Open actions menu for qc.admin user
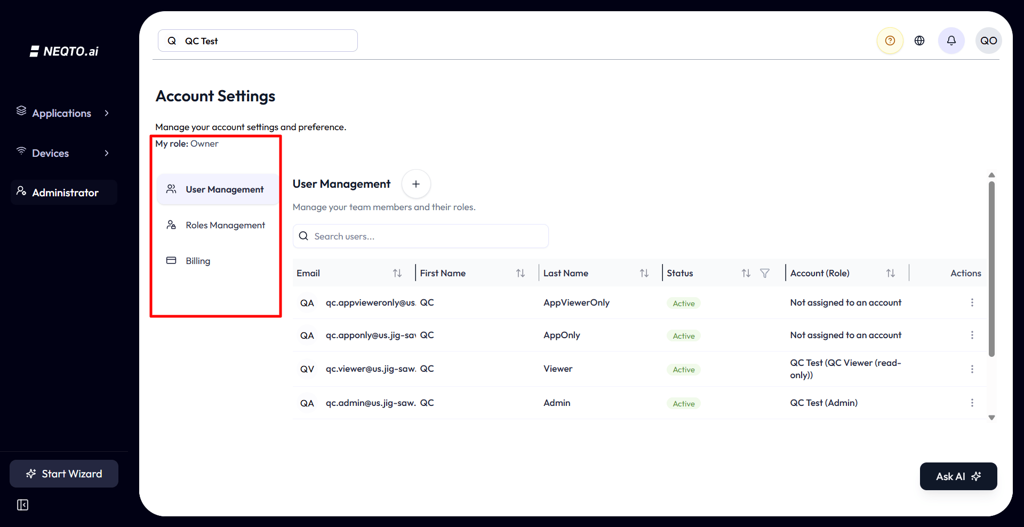Screen dimensions: 1024x527 972,403
